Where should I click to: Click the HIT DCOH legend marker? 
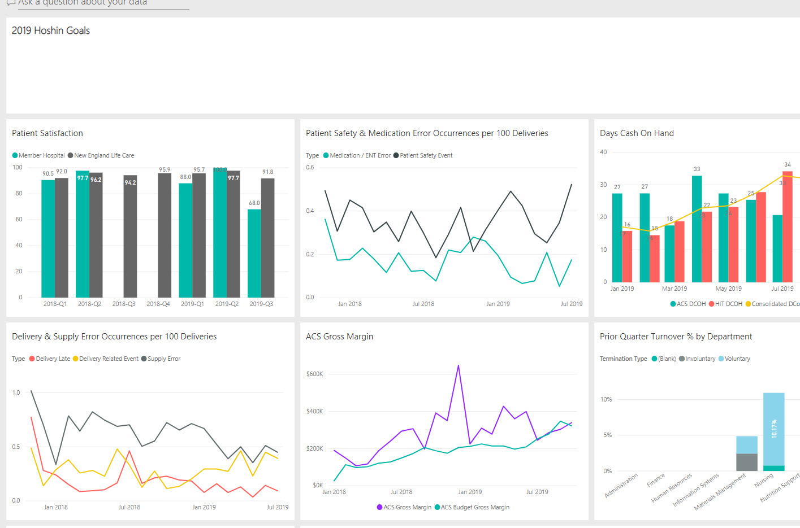[712, 303]
